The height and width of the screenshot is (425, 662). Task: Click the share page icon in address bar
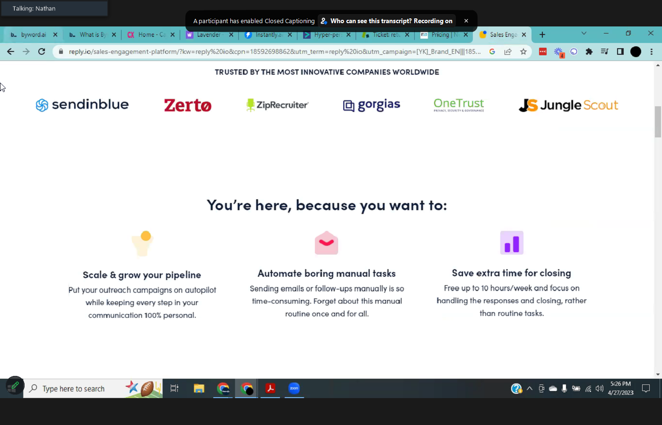tap(508, 52)
